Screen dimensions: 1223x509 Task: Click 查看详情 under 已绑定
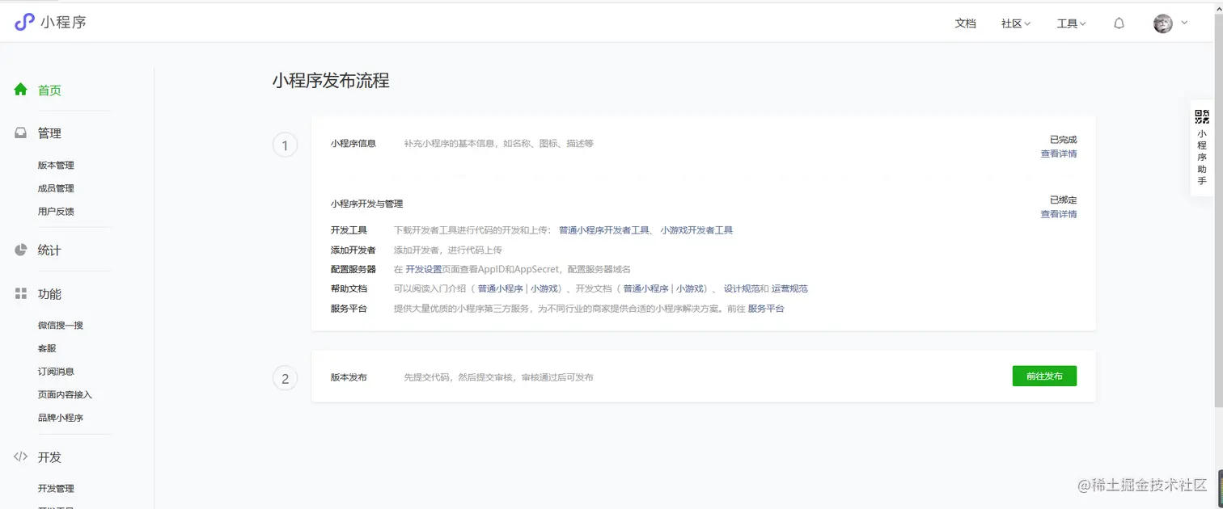[1058, 214]
